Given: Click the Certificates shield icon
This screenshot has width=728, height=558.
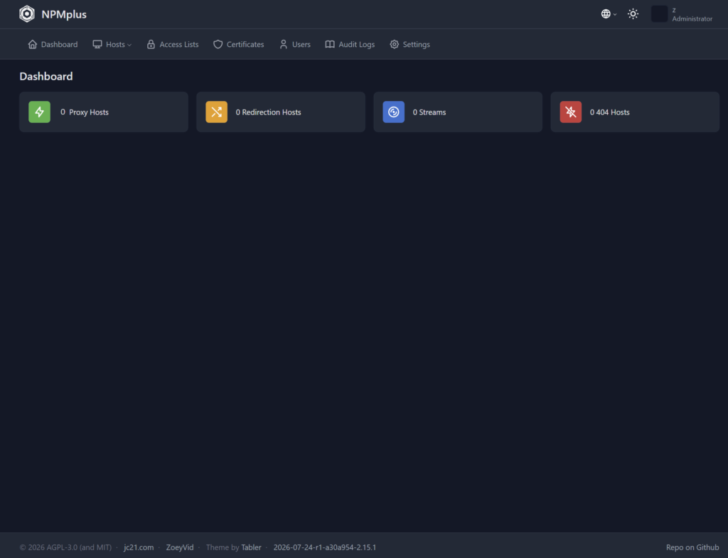Looking at the screenshot, I should (218, 44).
